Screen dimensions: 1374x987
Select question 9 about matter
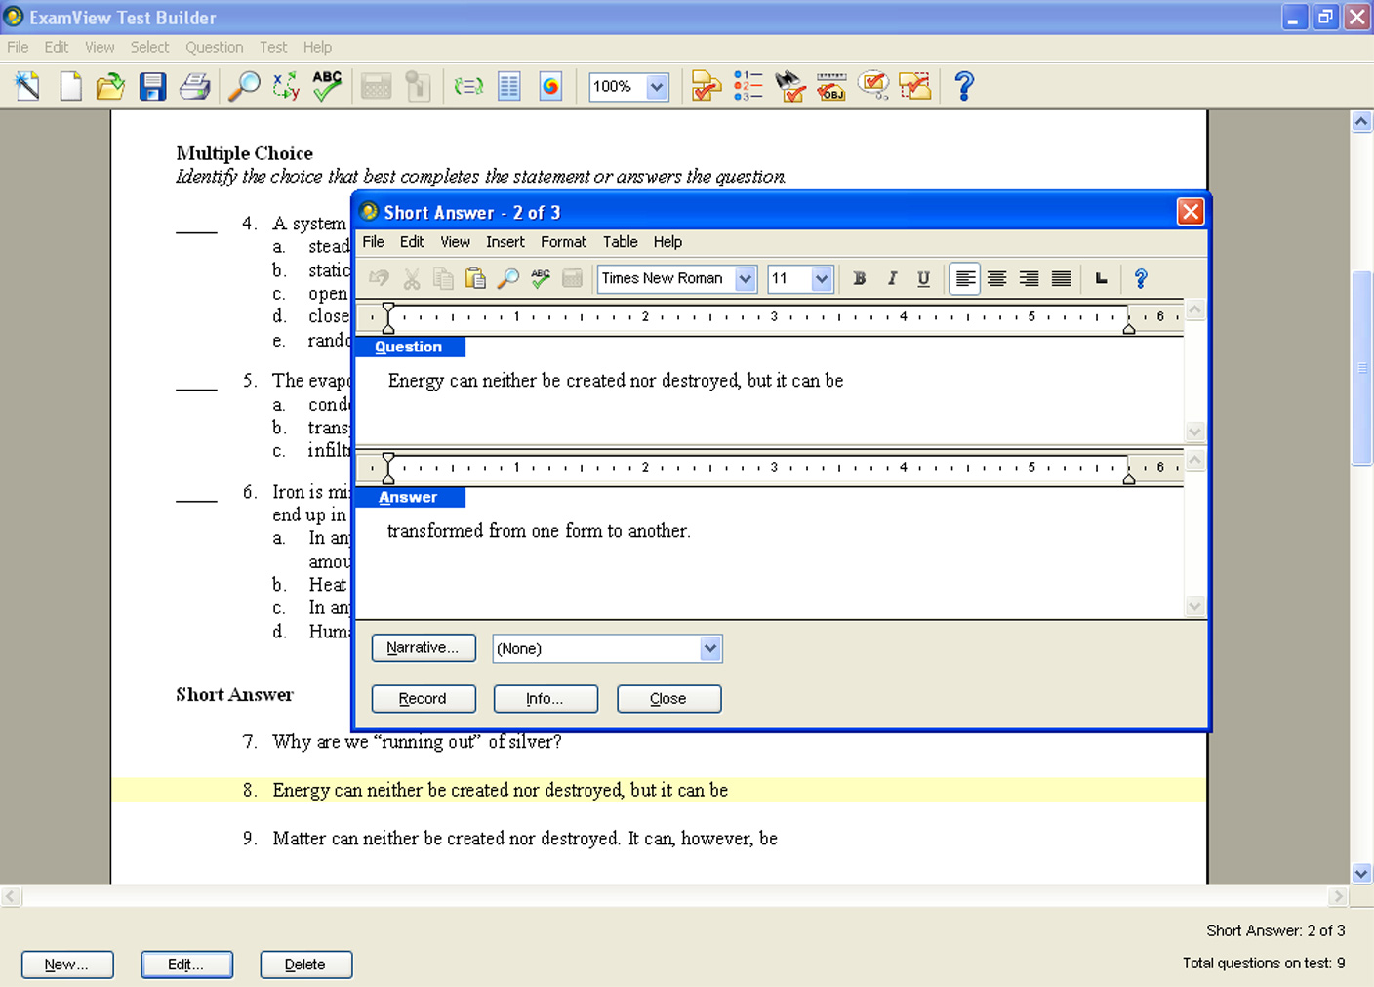coord(525,839)
